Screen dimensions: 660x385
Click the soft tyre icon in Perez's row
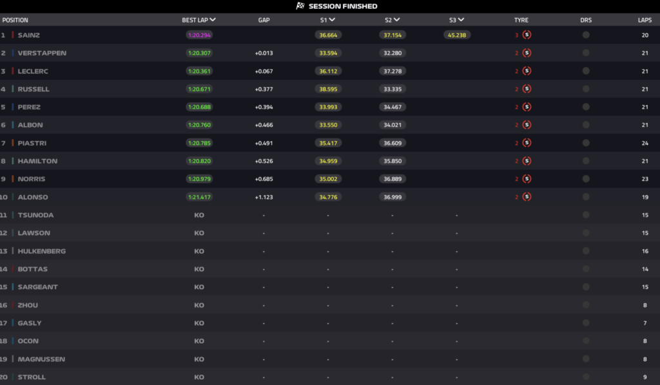click(x=527, y=107)
